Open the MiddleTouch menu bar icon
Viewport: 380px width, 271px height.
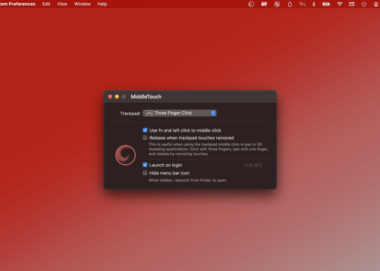click(x=251, y=4)
